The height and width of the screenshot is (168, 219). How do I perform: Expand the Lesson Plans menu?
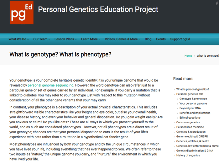pos(65,39)
